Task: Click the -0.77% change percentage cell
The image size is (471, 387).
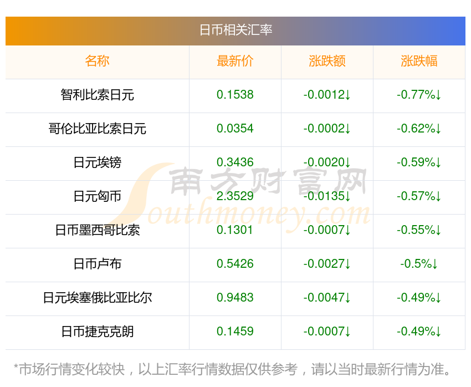Action: (x=419, y=95)
